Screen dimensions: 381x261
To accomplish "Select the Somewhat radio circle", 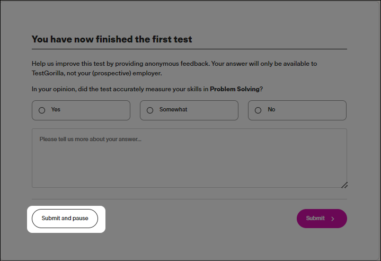I will (150, 110).
